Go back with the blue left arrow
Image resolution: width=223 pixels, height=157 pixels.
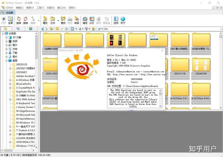[43, 29]
